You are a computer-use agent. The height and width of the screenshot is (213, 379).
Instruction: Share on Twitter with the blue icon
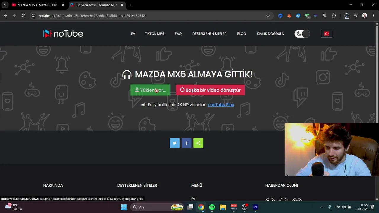(x=175, y=143)
